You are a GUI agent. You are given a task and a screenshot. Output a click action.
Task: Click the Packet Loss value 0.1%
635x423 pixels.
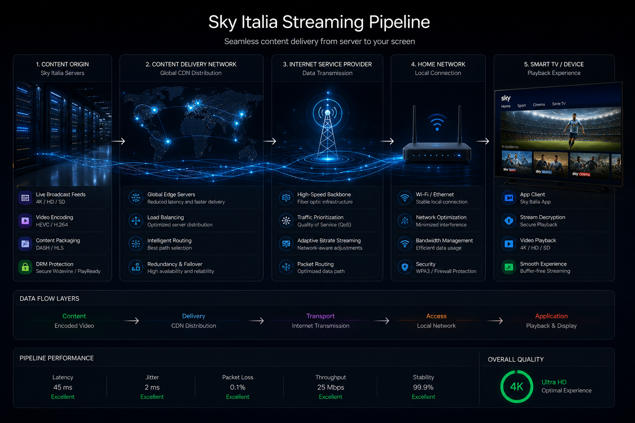click(238, 387)
